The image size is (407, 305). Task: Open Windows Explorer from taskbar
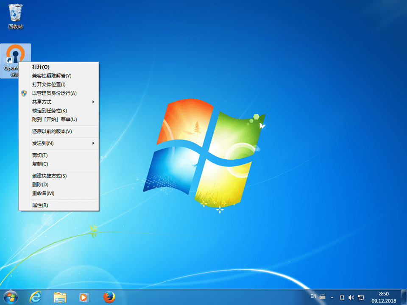pos(60,297)
